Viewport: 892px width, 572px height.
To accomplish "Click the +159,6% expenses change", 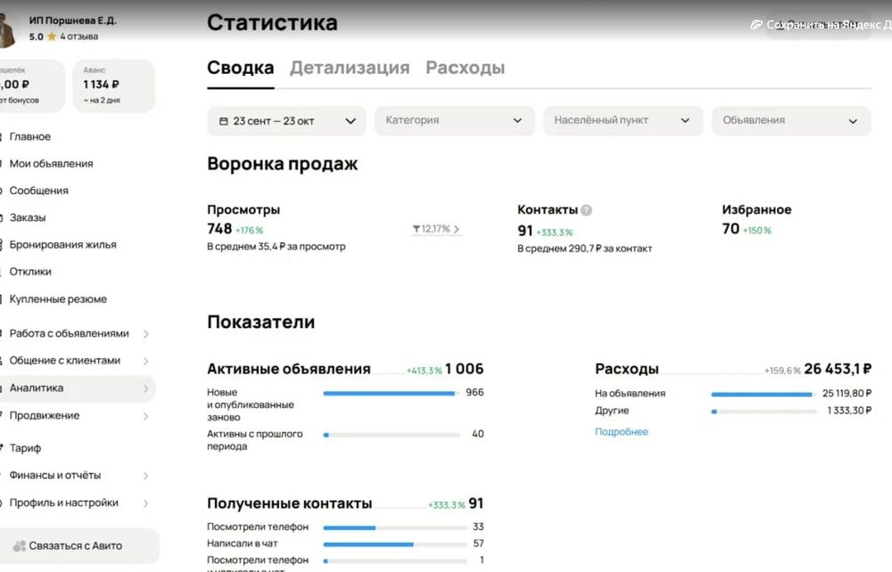I will (782, 371).
